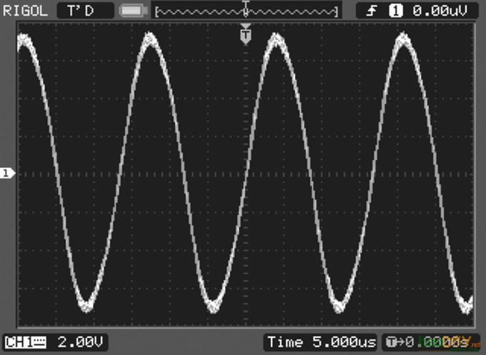Select the T trigger marker above the grid
Image resolution: width=486 pixels, height=355 pixels.
pyautogui.click(x=246, y=34)
